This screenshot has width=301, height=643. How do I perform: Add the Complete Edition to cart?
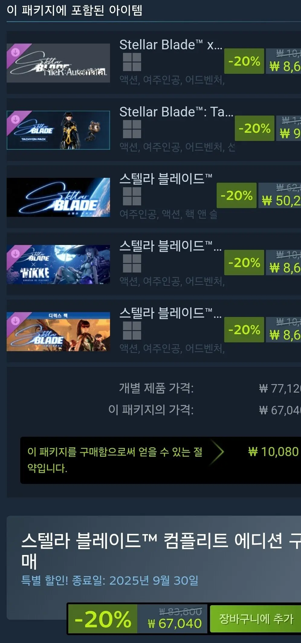[256, 619]
